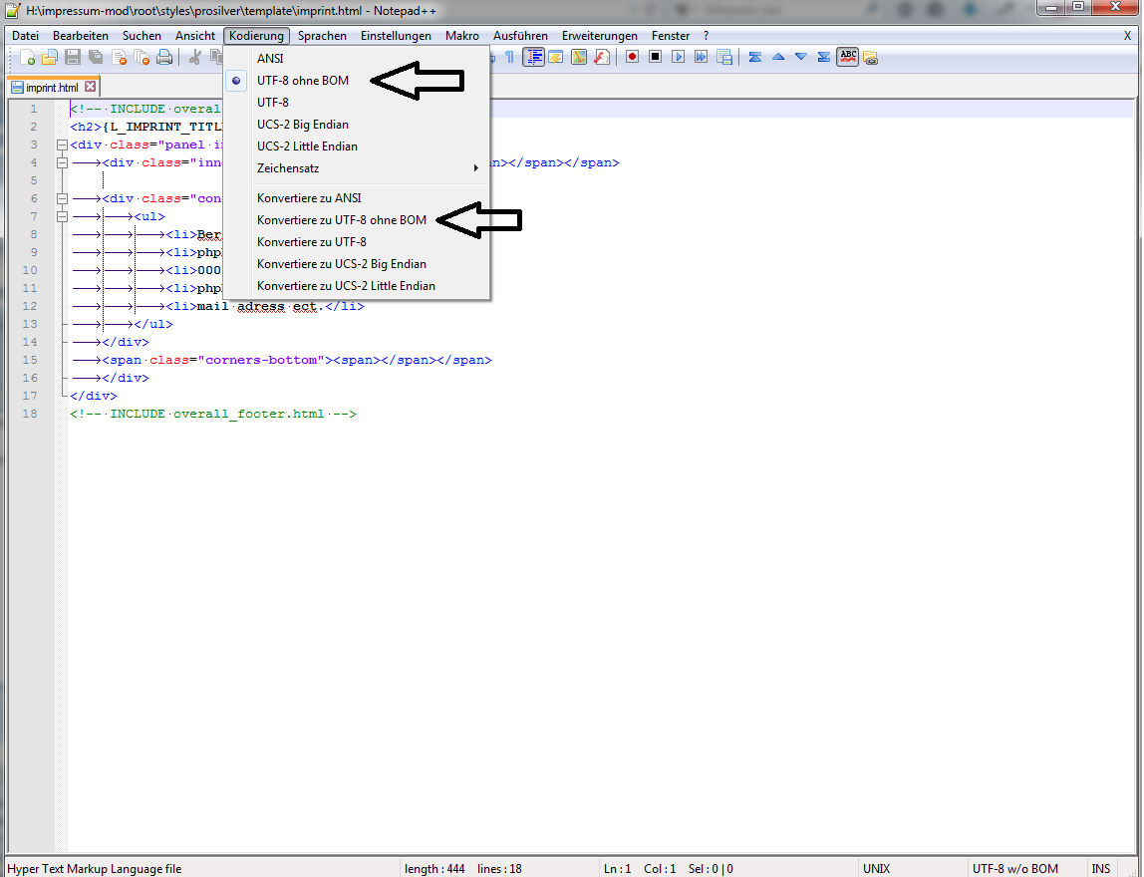Viewport: 1144px width, 877px height.
Task: Select the imprint.html document tab
Action: click(x=53, y=87)
